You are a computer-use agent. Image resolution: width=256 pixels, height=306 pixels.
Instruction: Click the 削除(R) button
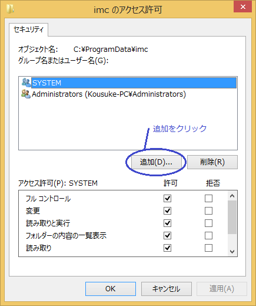click(x=212, y=162)
